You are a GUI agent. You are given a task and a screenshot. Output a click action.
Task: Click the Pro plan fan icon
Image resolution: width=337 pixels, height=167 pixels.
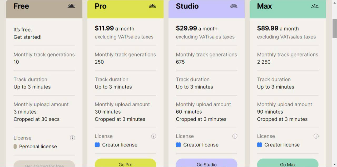tap(152, 6)
